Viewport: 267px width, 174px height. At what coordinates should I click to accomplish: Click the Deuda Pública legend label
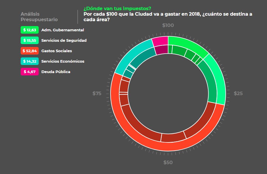click(56, 72)
